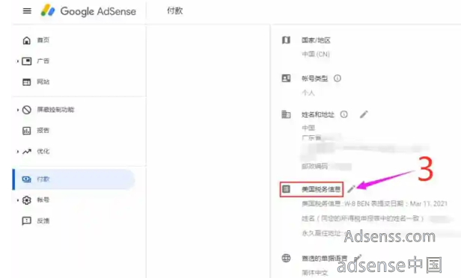Show info tooltip for 姓名和地址

[x=344, y=114]
